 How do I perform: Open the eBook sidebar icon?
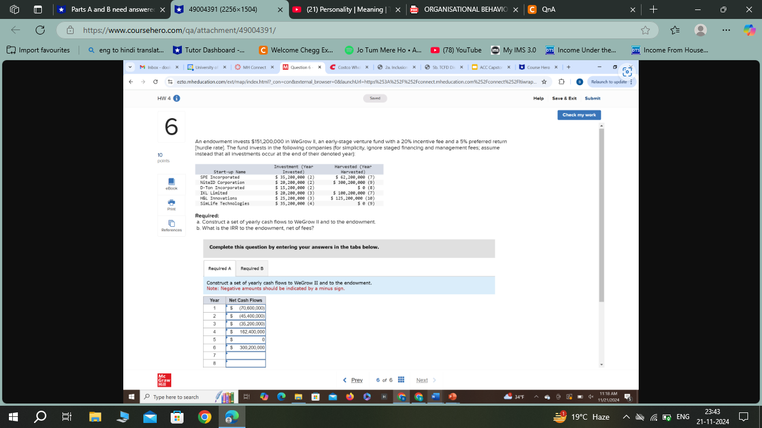[171, 184]
